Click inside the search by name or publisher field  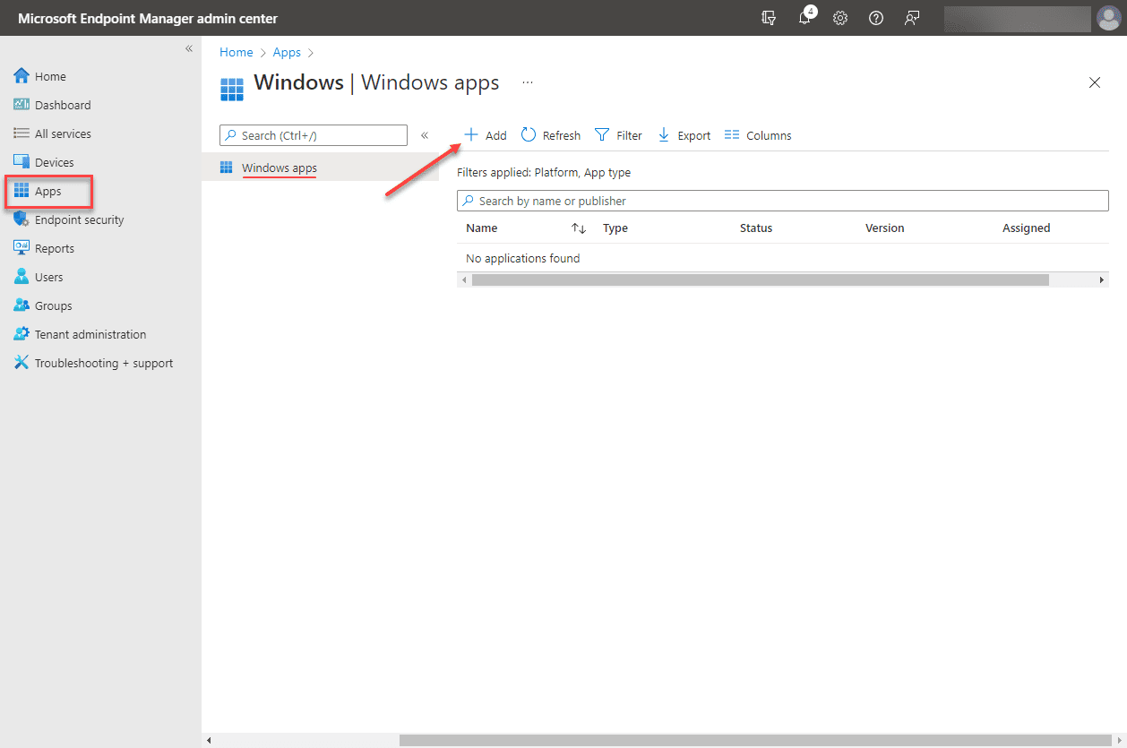781,200
